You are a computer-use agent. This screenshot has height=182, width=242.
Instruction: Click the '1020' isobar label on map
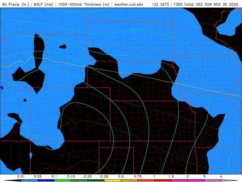click(133, 31)
